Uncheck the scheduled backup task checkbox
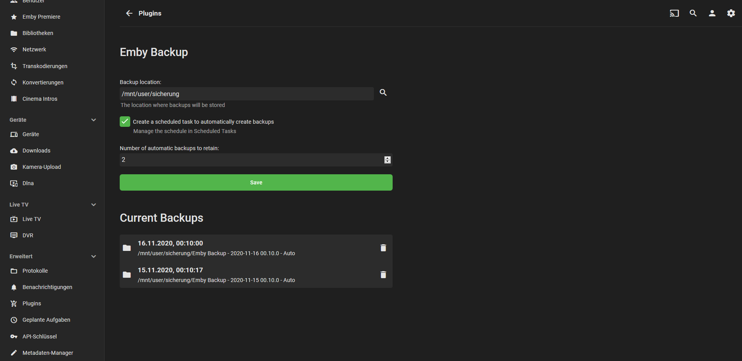742x361 pixels. tap(125, 122)
